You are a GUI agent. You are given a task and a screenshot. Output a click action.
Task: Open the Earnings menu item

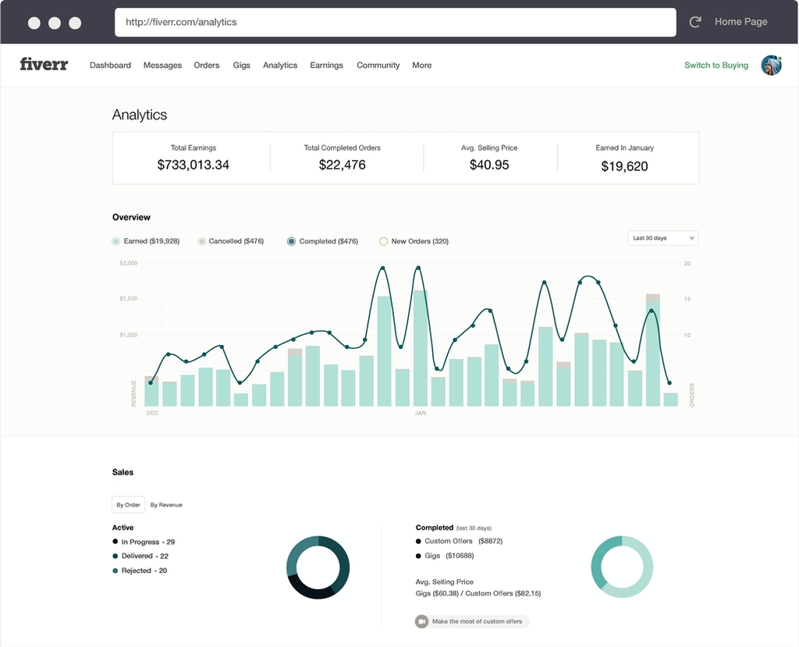click(x=326, y=66)
